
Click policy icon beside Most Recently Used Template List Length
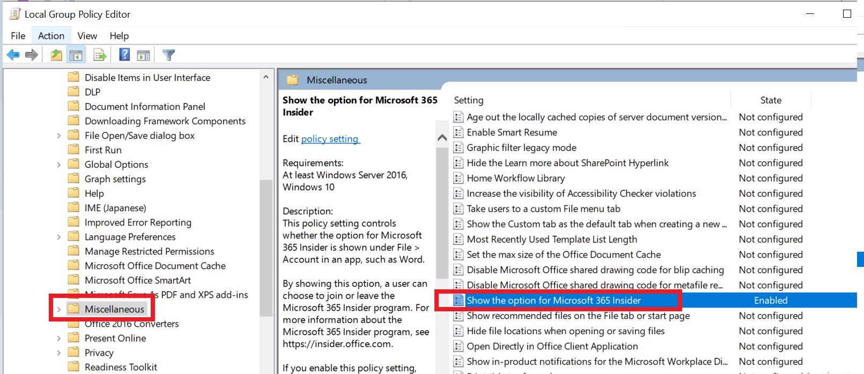(x=458, y=239)
